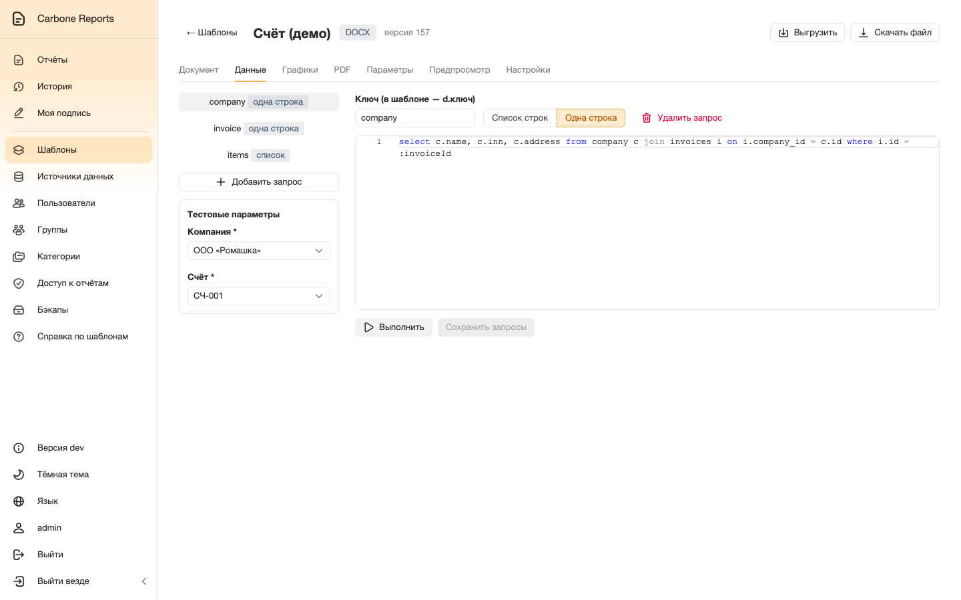Open the PDF tab
Viewport: 961px width, 600px height.
(x=342, y=70)
